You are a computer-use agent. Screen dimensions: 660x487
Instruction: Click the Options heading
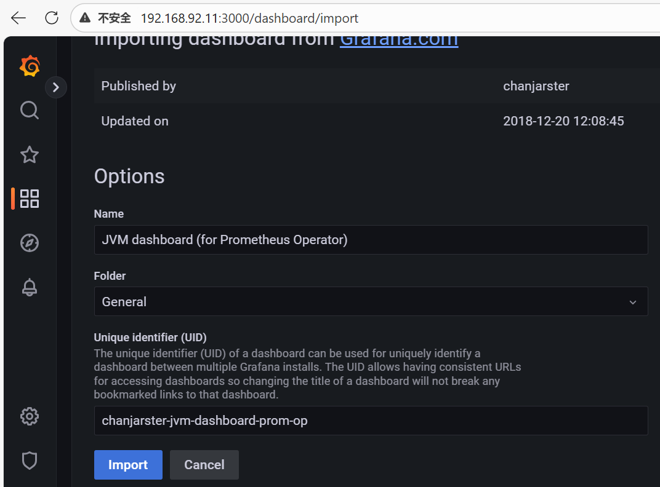pyautogui.click(x=129, y=176)
